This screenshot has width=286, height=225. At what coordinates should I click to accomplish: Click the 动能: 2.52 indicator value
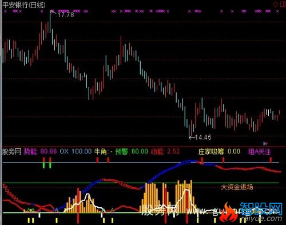165,152
